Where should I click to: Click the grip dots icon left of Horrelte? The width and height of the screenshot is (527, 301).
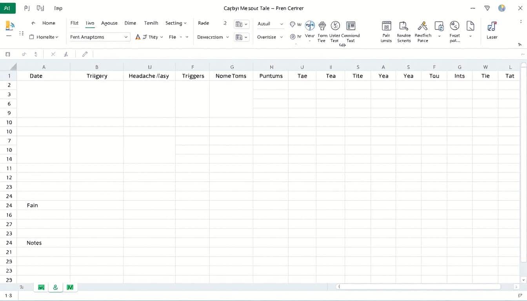coord(21,34)
